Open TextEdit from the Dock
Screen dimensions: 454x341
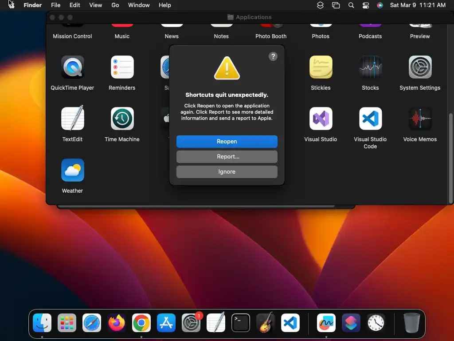216,323
